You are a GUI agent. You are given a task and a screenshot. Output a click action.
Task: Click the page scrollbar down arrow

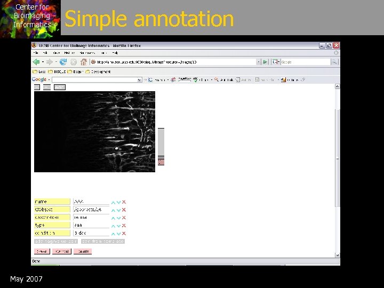coord(337,255)
